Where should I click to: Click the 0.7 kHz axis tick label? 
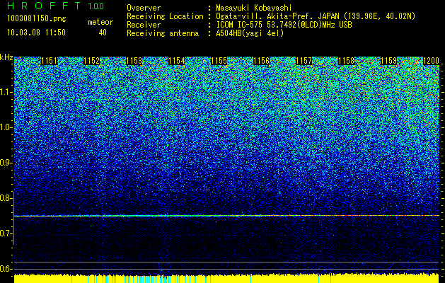tap(6, 233)
